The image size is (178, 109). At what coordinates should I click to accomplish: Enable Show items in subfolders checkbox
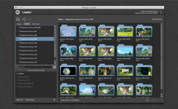coord(59,100)
